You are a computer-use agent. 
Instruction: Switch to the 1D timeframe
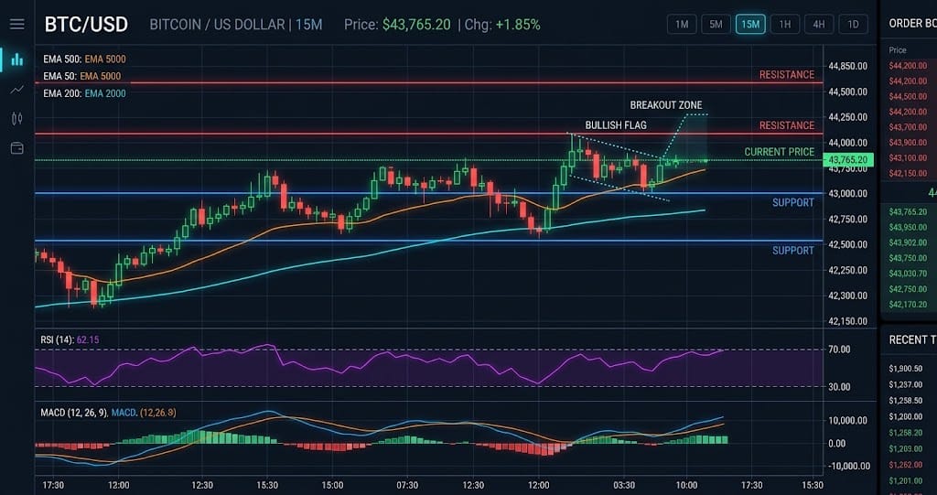pos(854,25)
